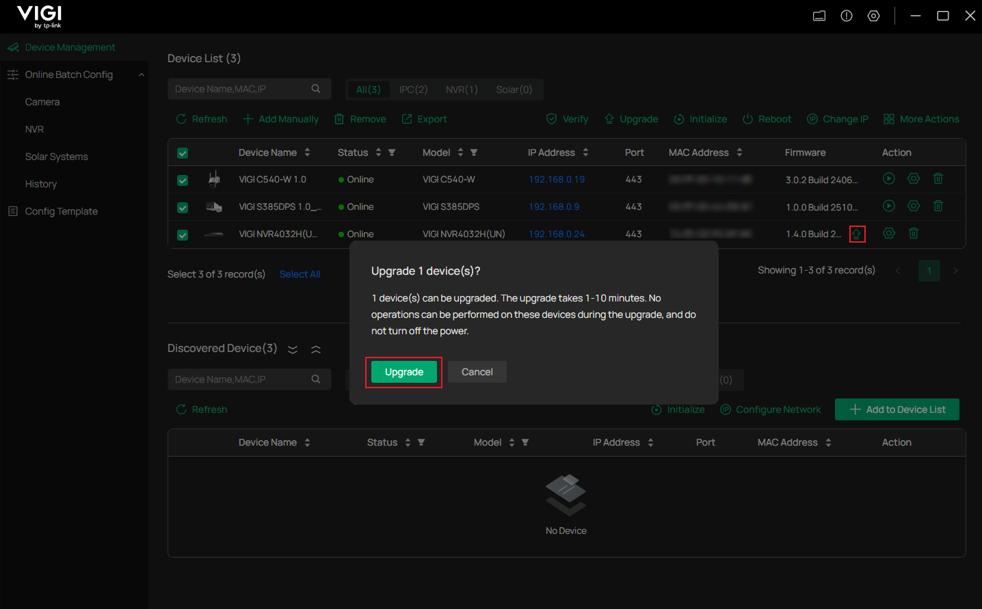Toggle the select-all header checkbox
Screen dimensions: 982x609
pos(183,153)
